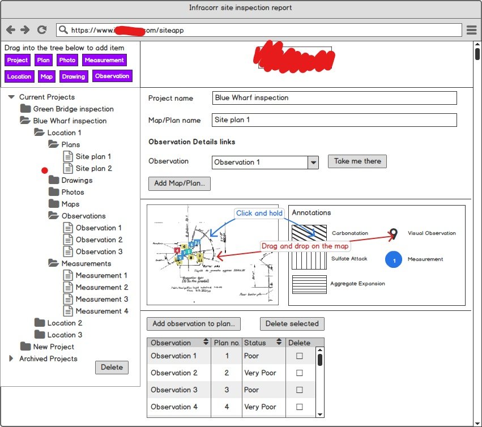Click the table scrollbar down arrow
Screen dimensions: 482x427
(320, 415)
